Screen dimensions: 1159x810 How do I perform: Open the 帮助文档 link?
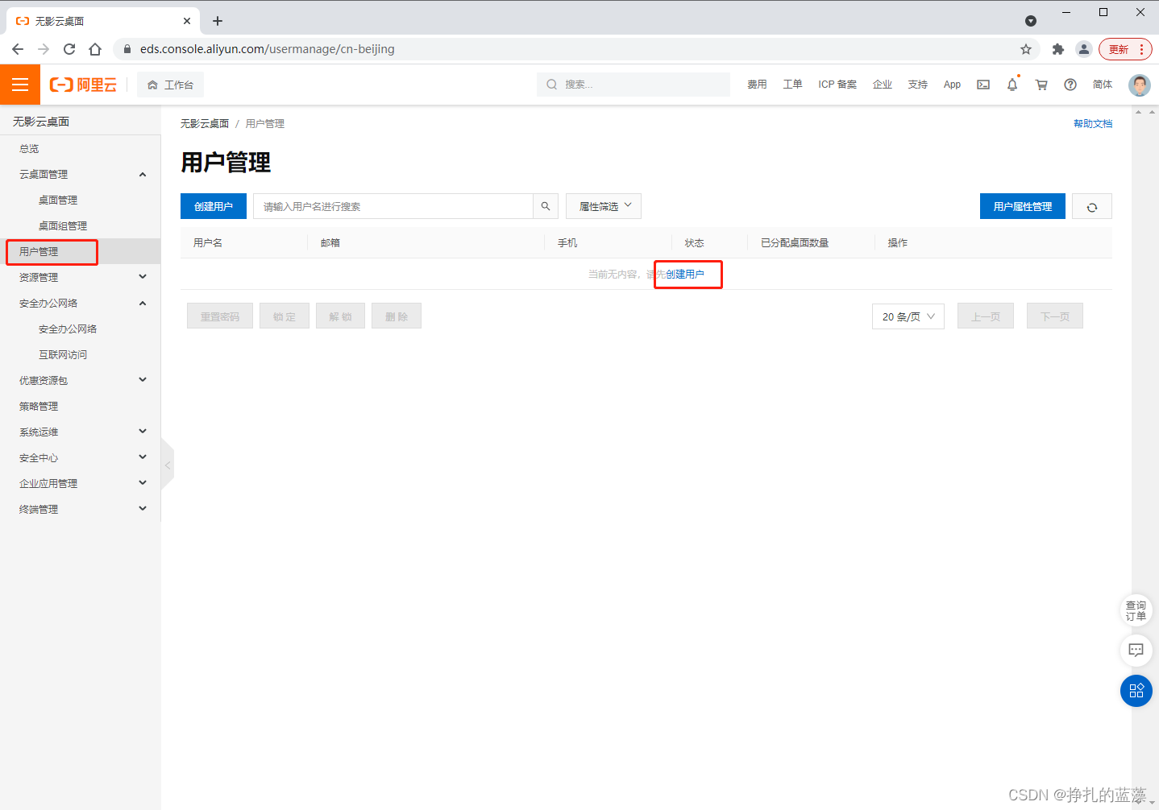pyautogui.click(x=1093, y=123)
